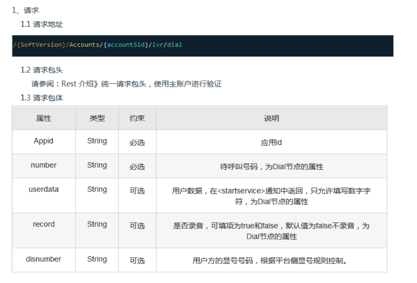Click the String type in userdata row
The height and width of the screenshot is (283, 417).
[97, 189]
